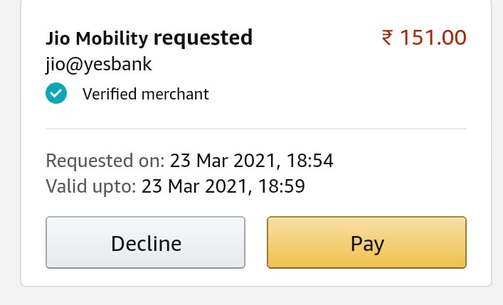Click the Valid upto label
Screen dimensions: 503x305
point(91,186)
